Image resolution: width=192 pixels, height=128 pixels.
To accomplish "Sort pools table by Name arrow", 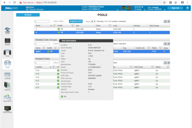I will click(x=51, y=26).
